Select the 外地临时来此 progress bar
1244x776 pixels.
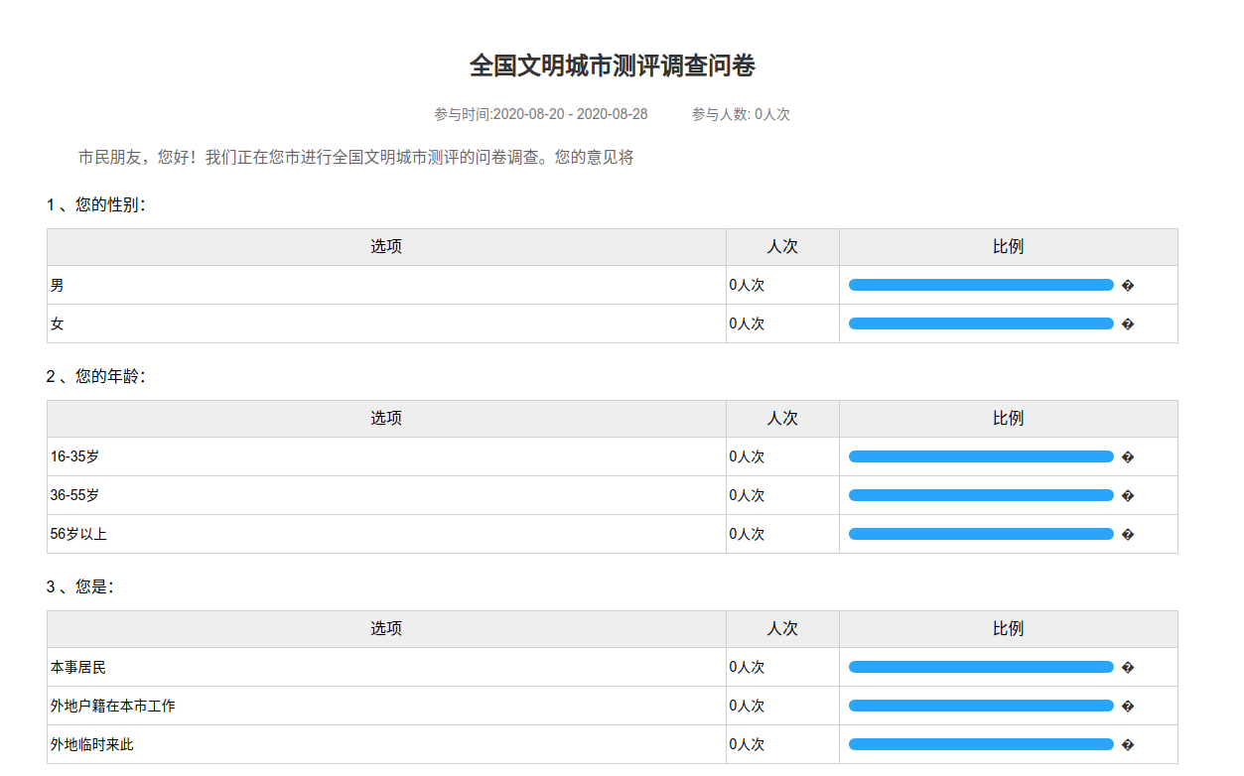(x=981, y=744)
